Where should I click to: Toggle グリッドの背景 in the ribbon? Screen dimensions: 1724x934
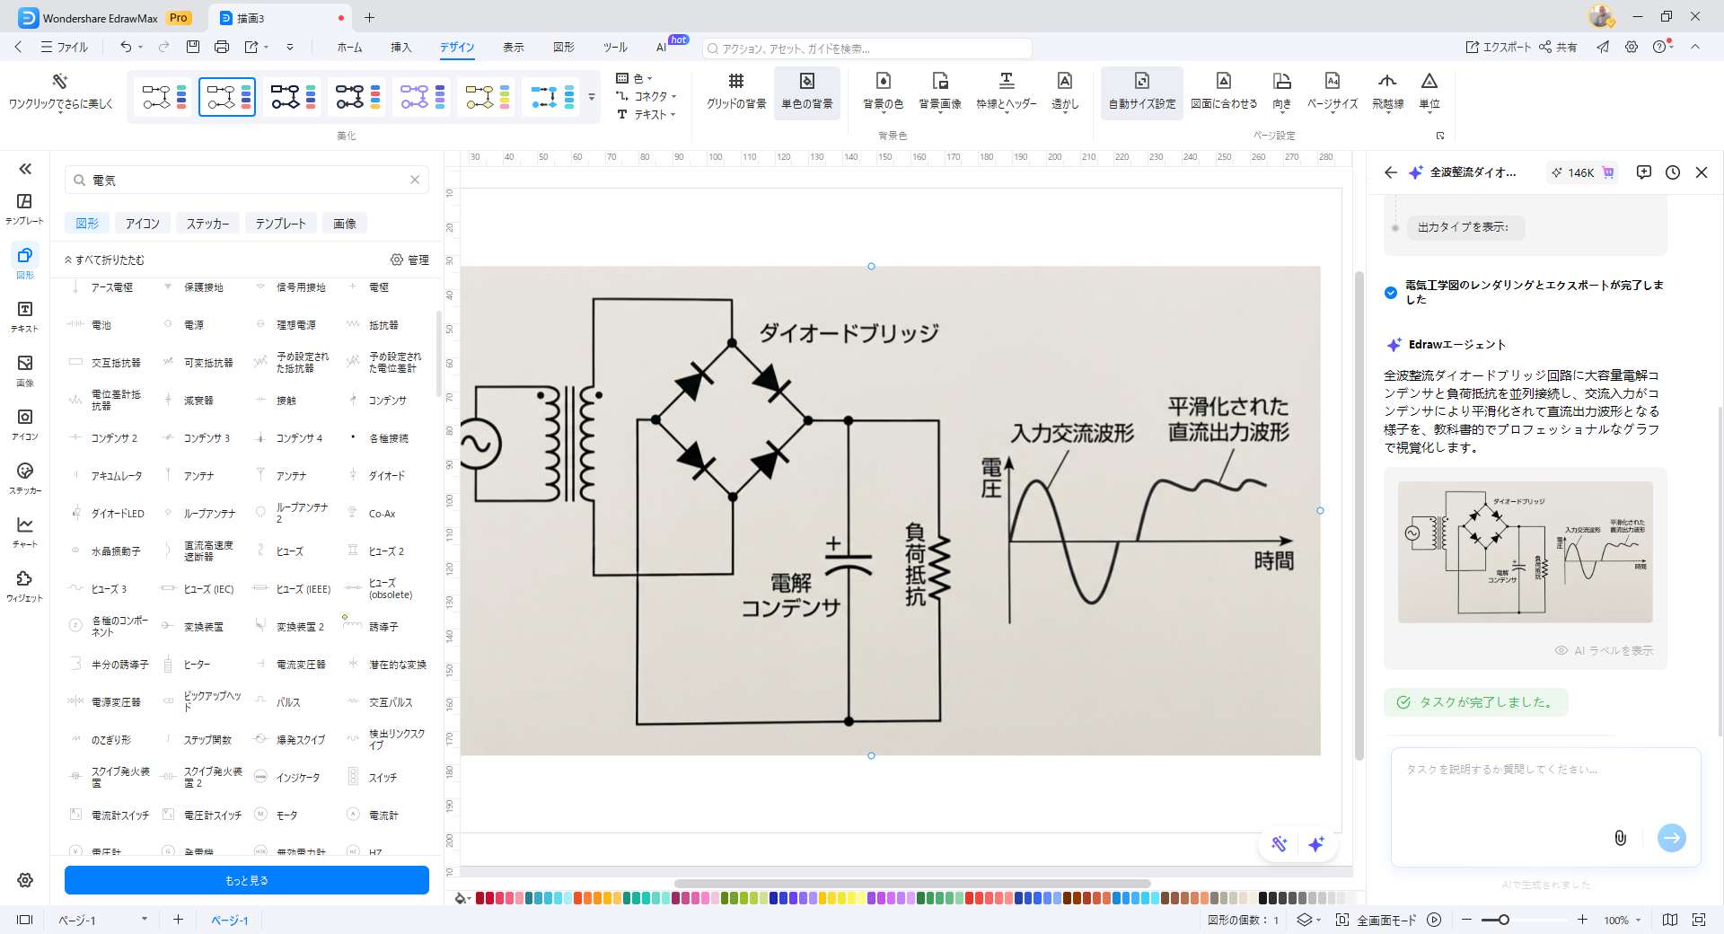(736, 90)
